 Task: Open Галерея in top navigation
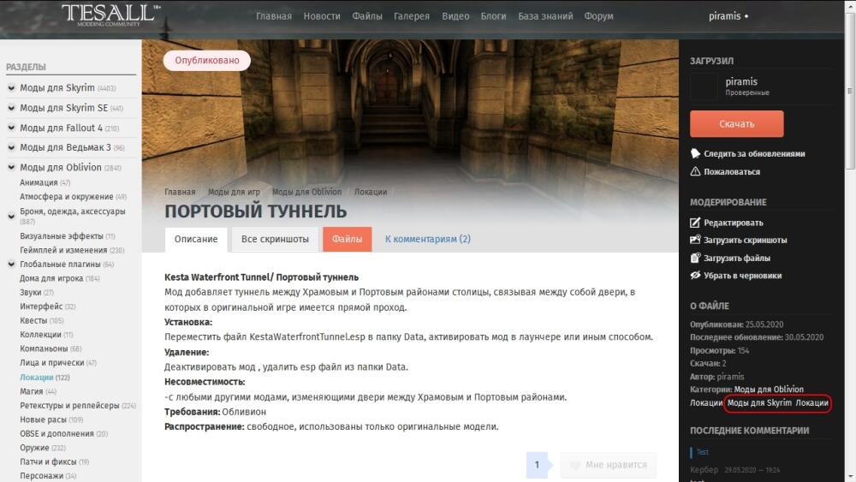[x=412, y=15]
